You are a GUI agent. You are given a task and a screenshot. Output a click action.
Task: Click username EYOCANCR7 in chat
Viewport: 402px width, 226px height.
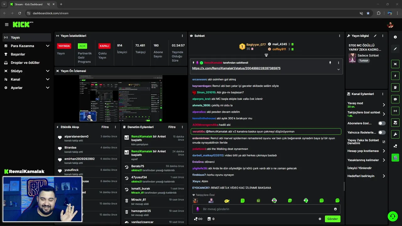coord(201,188)
